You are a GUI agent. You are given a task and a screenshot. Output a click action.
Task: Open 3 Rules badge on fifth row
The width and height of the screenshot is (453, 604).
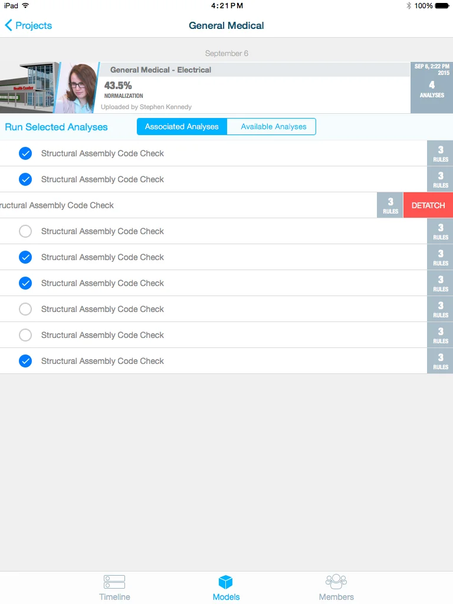[x=440, y=257]
